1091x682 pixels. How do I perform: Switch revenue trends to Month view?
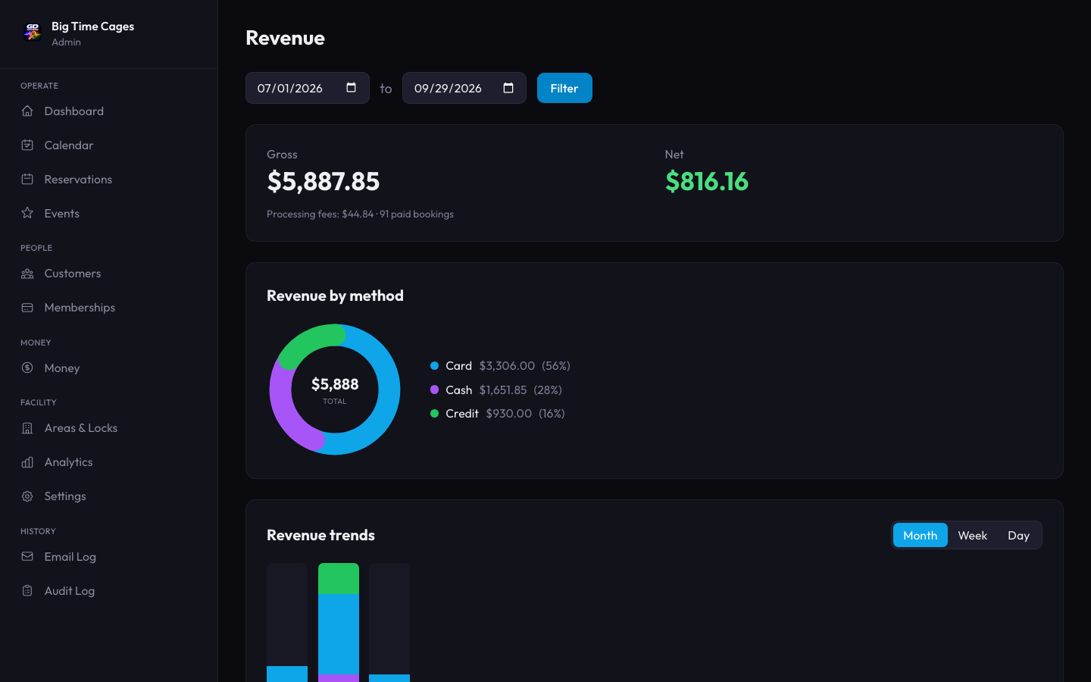tap(921, 535)
